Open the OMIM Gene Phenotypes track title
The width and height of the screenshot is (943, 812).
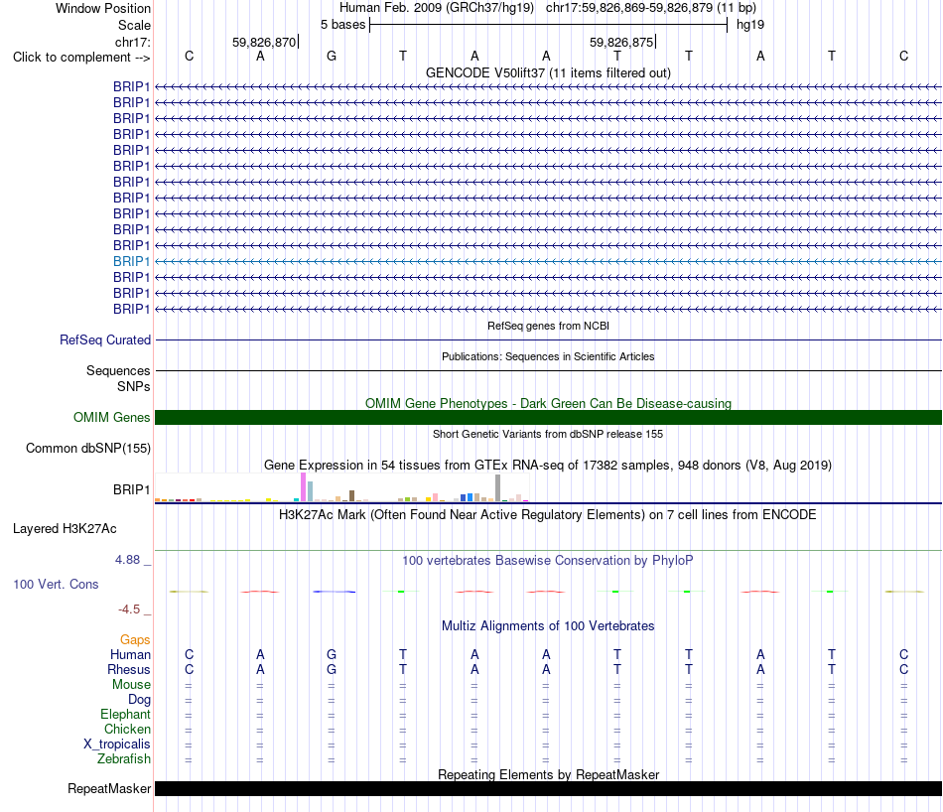[x=548, y=404]
